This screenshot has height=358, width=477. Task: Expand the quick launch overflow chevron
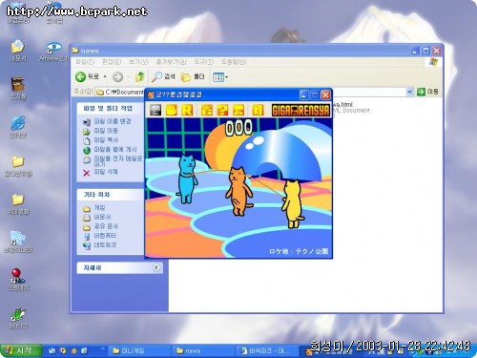(103, 348)
